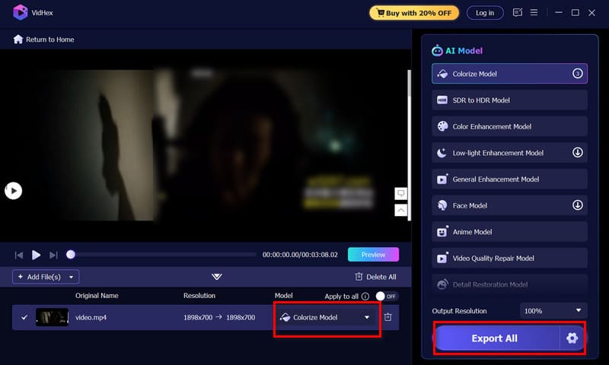Select the SDR to HDR Model
609x365 pixels.
pos(509,100)
